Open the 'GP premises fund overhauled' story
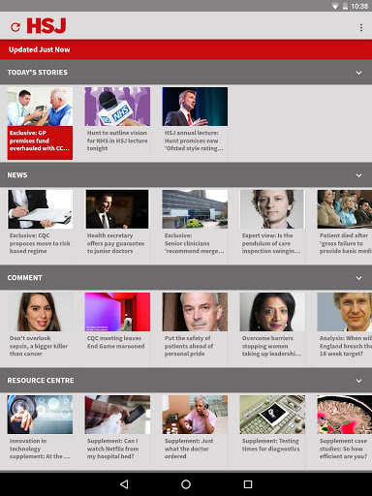Viewport: 372px width, 496px height. pos(40,123)
